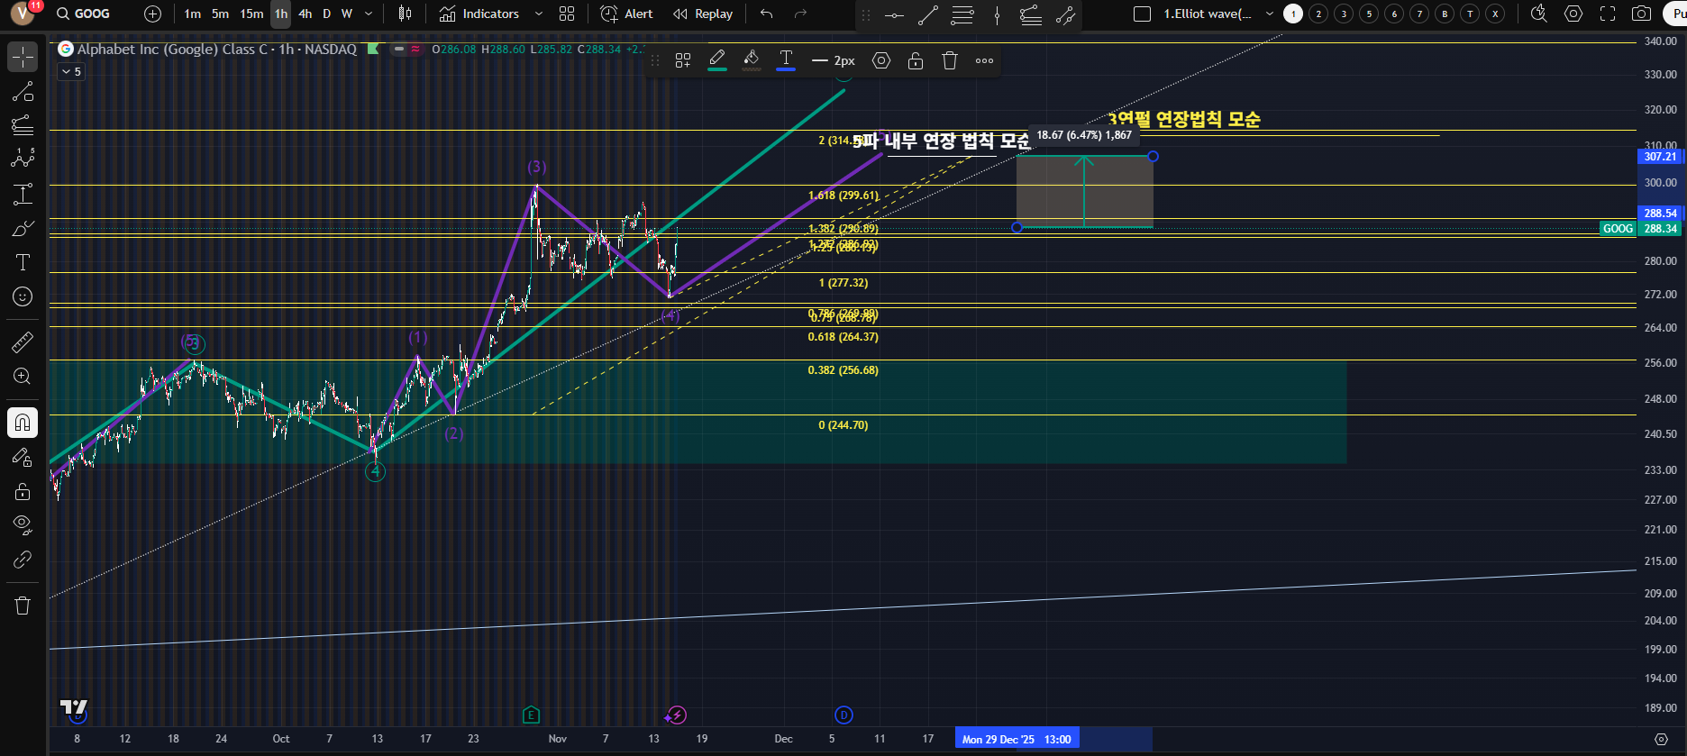Switch to the 15m timeframe
The height and width of the screenshot is (756, 1687).
[x=251, y=14]
